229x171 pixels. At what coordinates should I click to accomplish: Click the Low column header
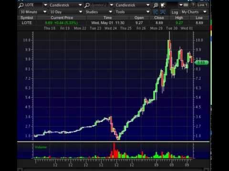199,18
